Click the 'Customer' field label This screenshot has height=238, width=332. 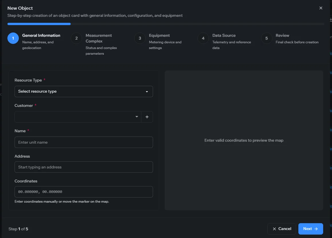24,105
